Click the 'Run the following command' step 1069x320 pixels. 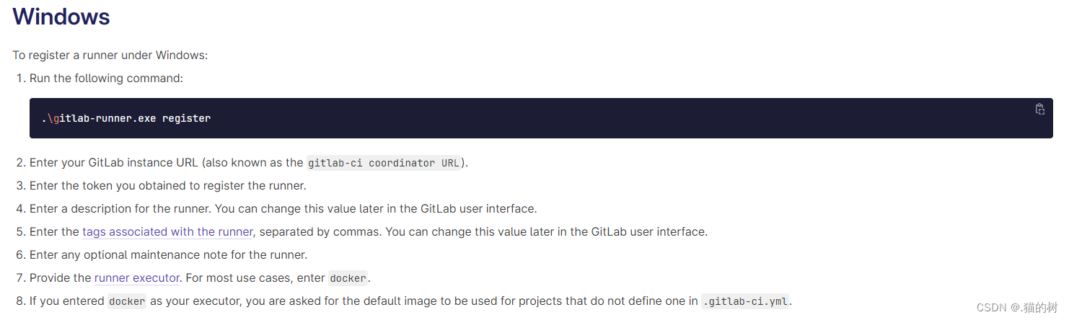pos(107,78)
